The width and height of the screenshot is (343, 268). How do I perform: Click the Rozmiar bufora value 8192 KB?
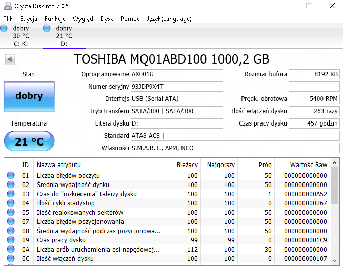pos(314,74)
